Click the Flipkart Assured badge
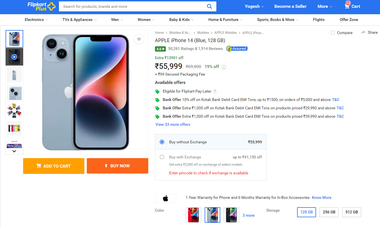This screenshot has width=380, height=227. point(237,49)
